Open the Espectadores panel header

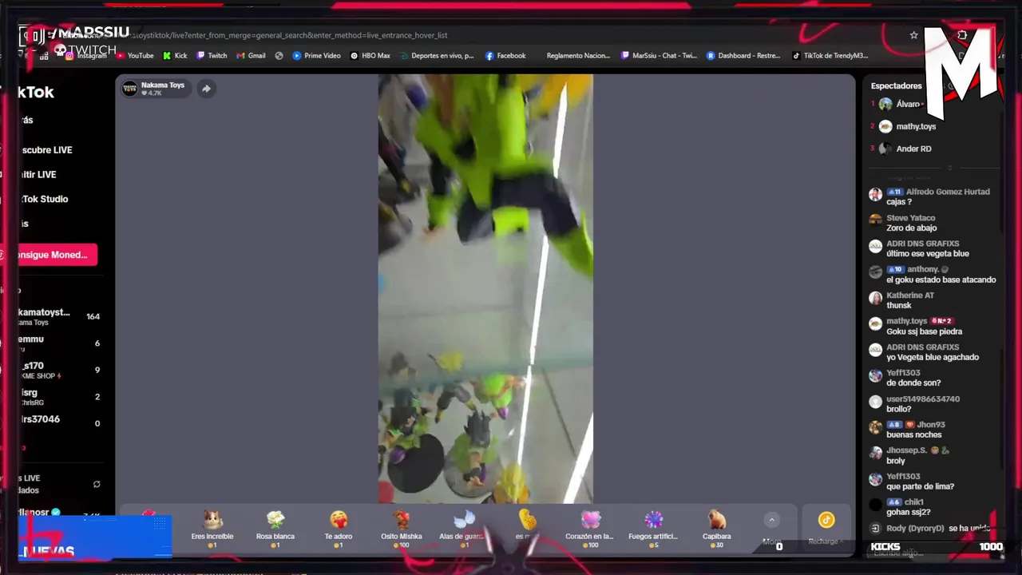[896, 85]
